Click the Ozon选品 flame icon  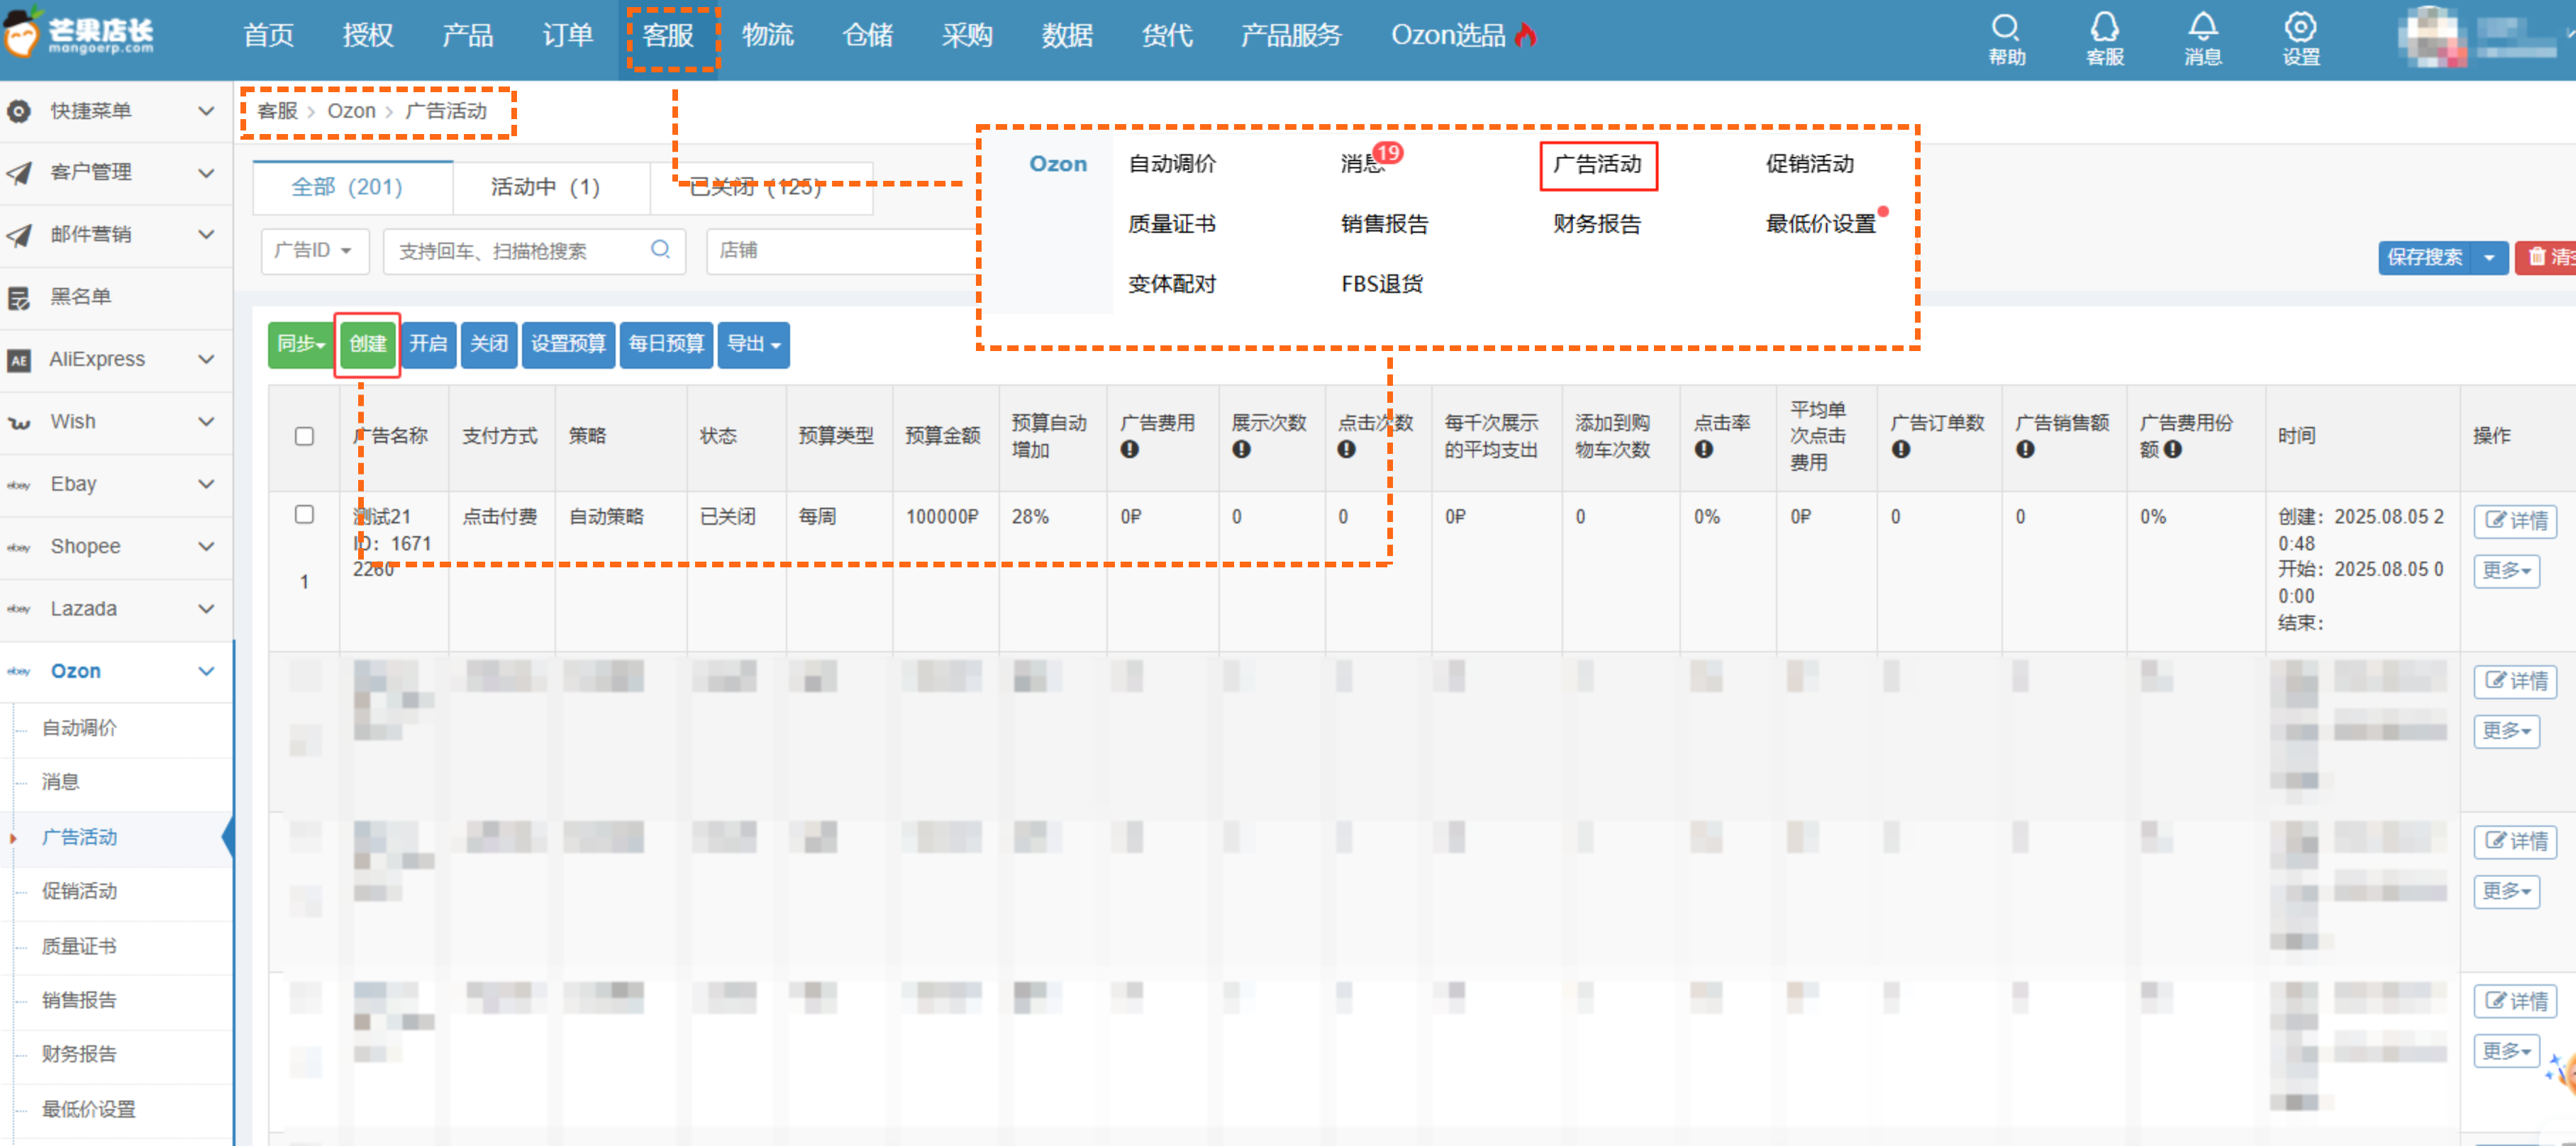1525,36
